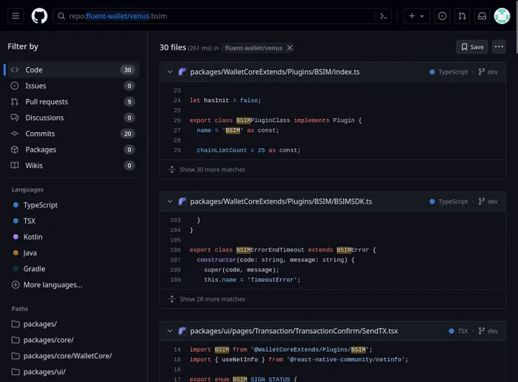This screenshot has width=518, height=382.
Task: Click the page vertical scrollbar
Action: (516, 28)
